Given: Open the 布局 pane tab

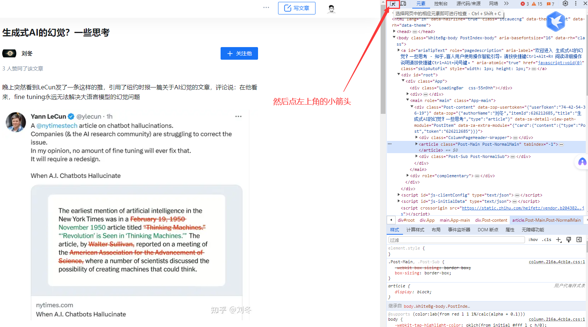Looking at the screenshot, I should pyautogui.click(x=436, y=230).
